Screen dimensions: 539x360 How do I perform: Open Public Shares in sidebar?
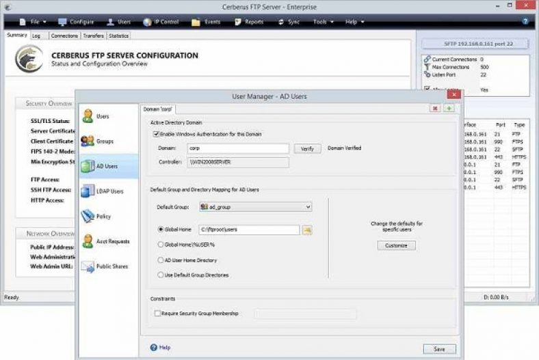108,266
